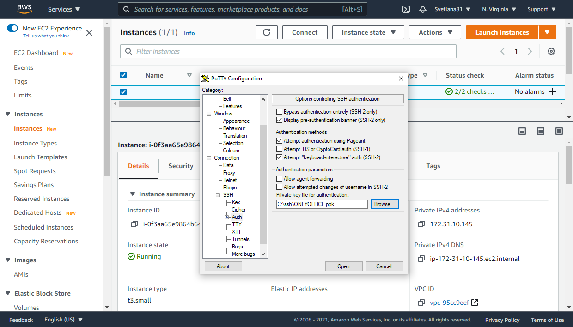Click the refresh instances button
This screenshot has height=327, width=573.
pyautogui.click(x=267, y=32)
